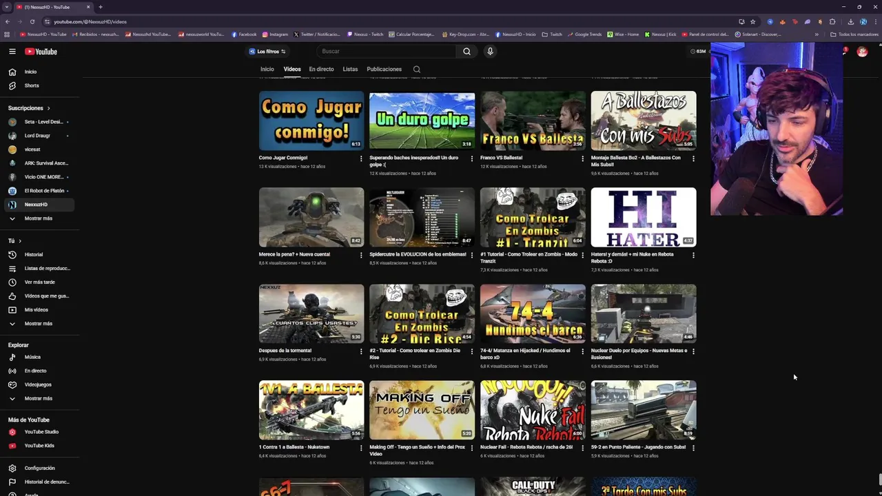Select the NexxuzHD YouTube browser tab
Screen dimensions: 882x496
click(x=54, y=7)
